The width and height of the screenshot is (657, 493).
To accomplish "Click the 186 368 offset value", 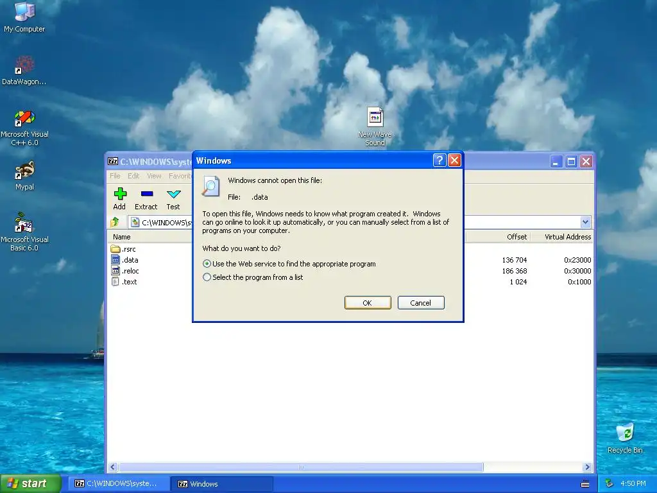I will pos(515,271).
